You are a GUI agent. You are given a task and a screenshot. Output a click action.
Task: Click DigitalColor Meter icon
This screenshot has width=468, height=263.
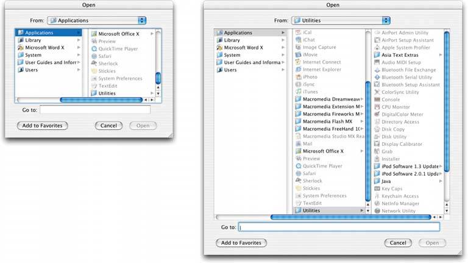point(377,114)
